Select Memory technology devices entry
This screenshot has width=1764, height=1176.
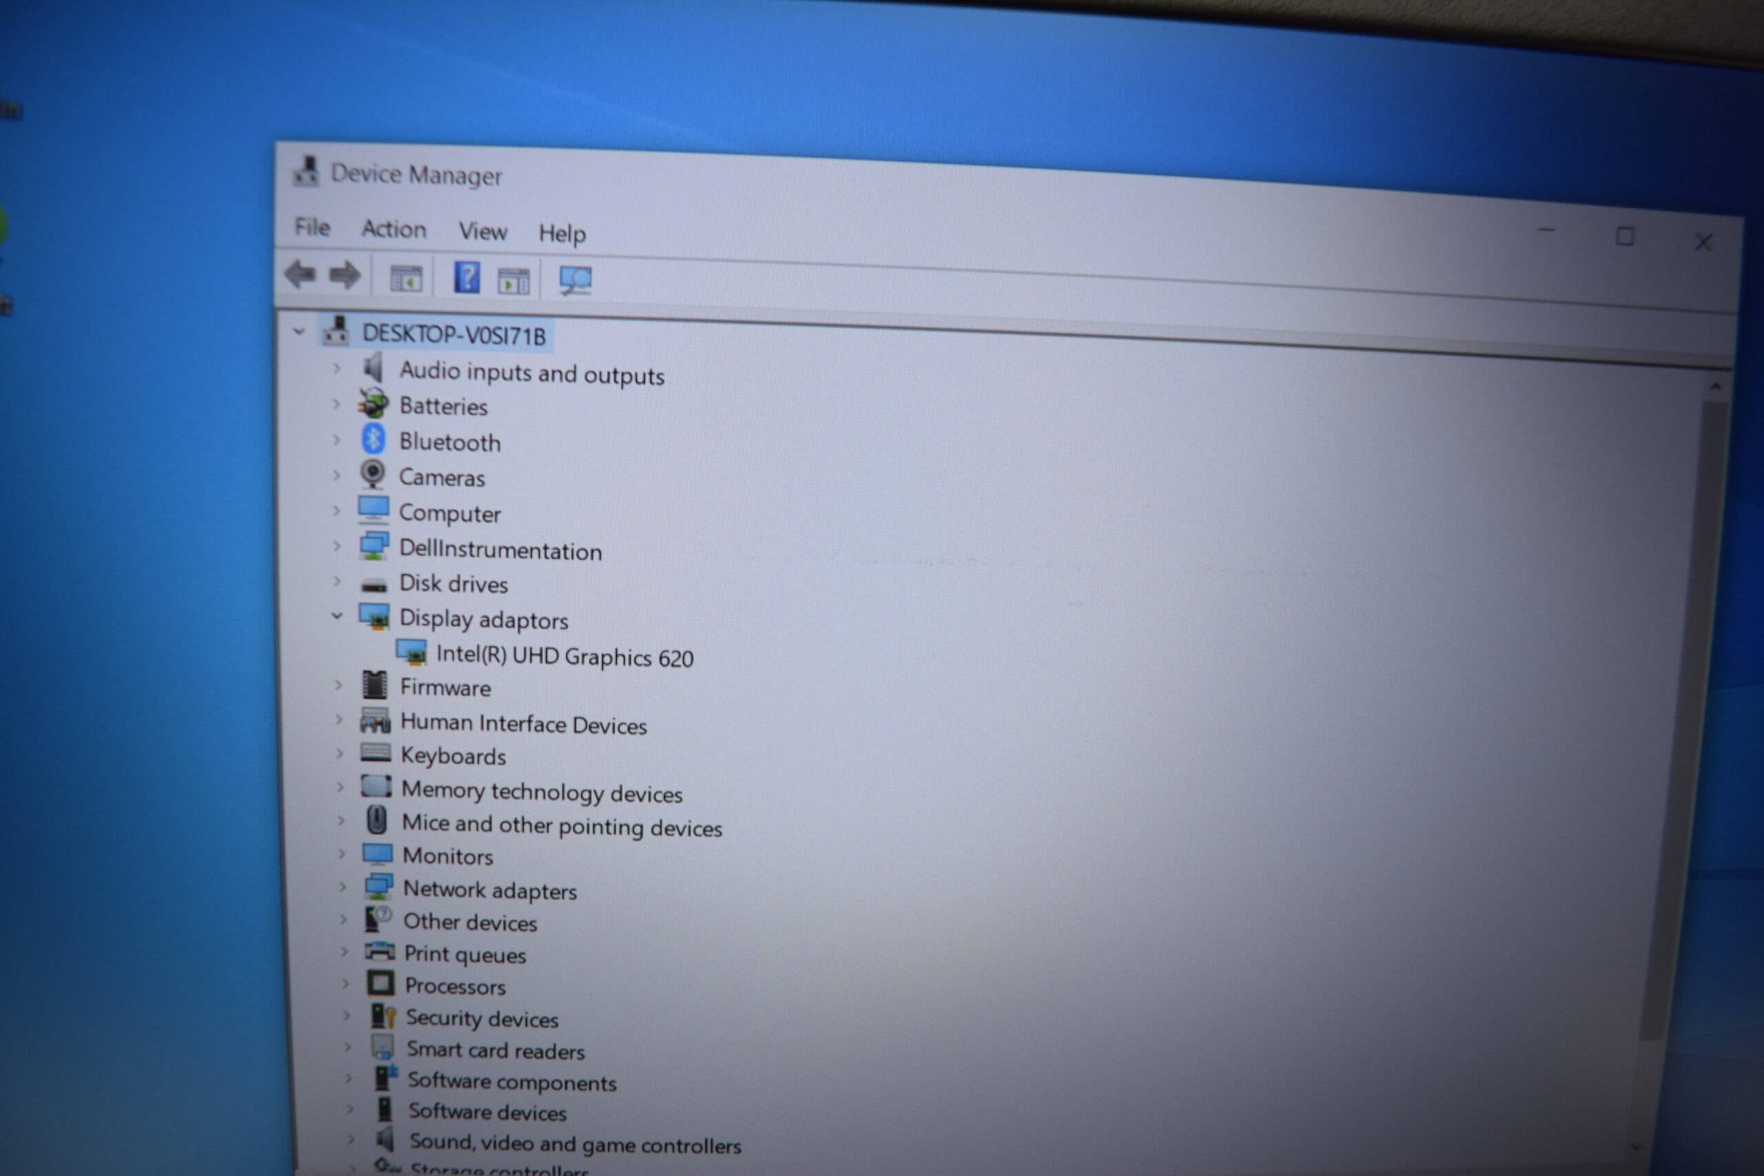542,792
